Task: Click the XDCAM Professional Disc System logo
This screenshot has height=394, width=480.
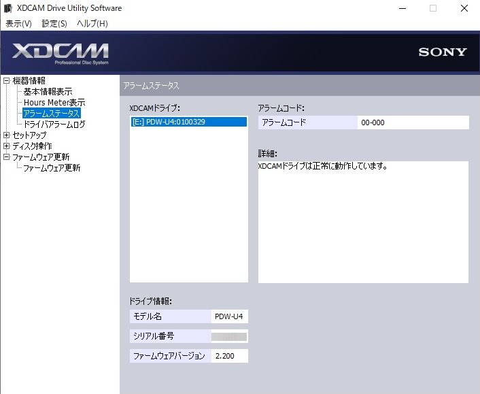Action: (60, 53)
